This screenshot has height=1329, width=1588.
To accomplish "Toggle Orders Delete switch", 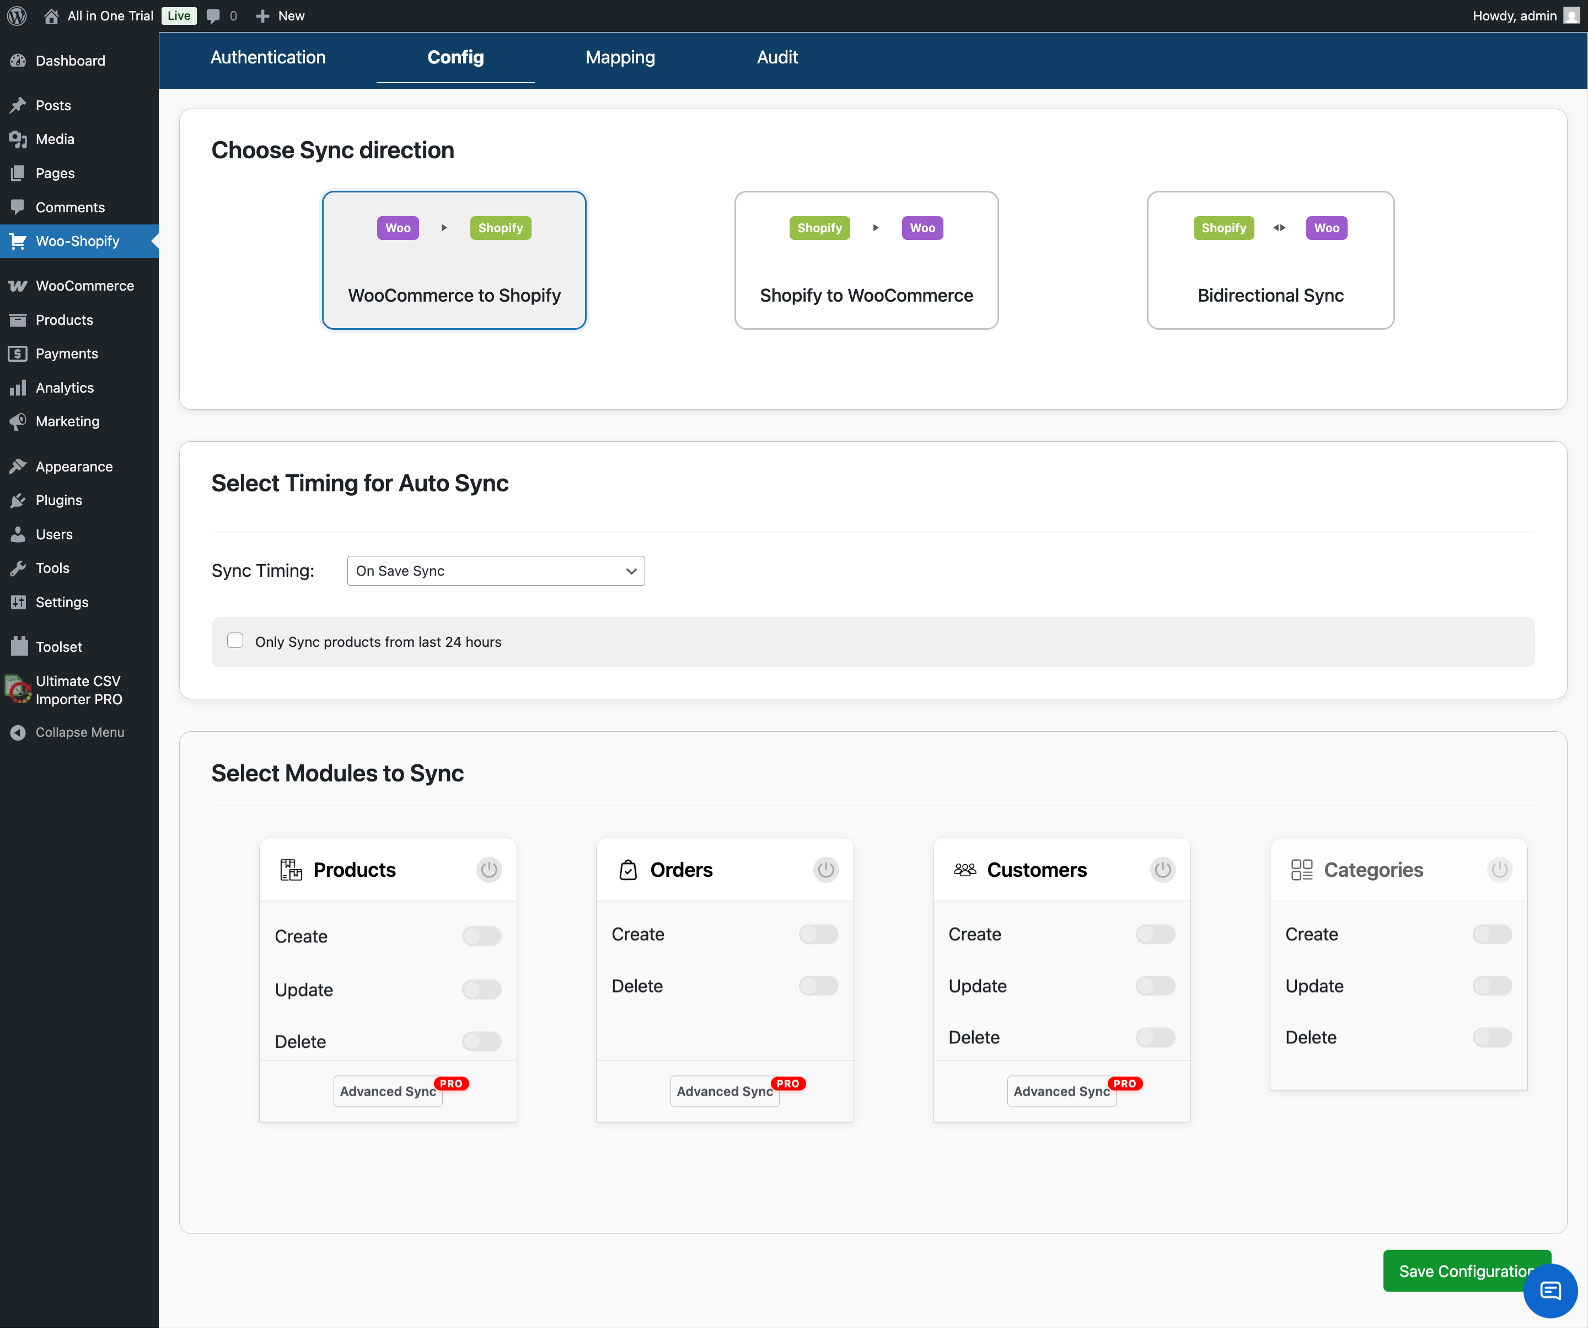I will coord(818,985).
